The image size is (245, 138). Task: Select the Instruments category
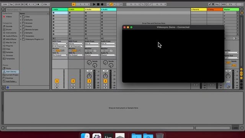click(x=11, y=33)
